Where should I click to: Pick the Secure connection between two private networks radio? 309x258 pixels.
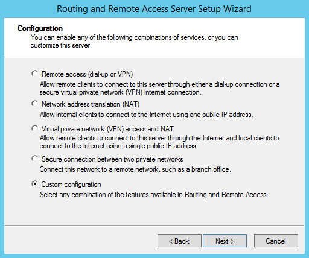35,159
